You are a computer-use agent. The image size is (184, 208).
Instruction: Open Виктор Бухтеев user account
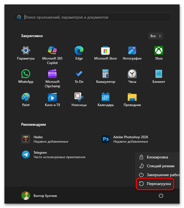[39, 196]
